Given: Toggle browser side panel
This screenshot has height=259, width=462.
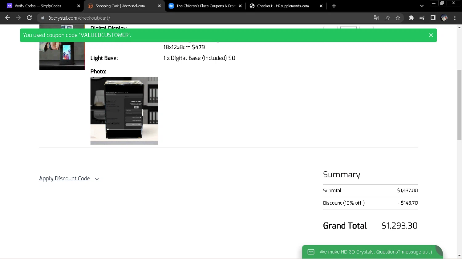Looking at the screenshot, I should click(433, 18).
